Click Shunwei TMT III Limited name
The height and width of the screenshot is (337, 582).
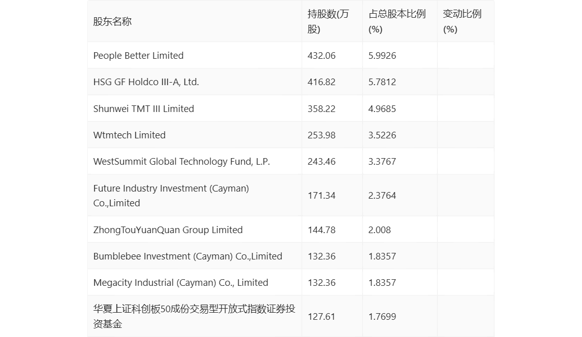(x=143, y=109)
